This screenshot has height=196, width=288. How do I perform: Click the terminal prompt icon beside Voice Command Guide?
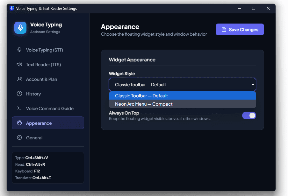19,108
